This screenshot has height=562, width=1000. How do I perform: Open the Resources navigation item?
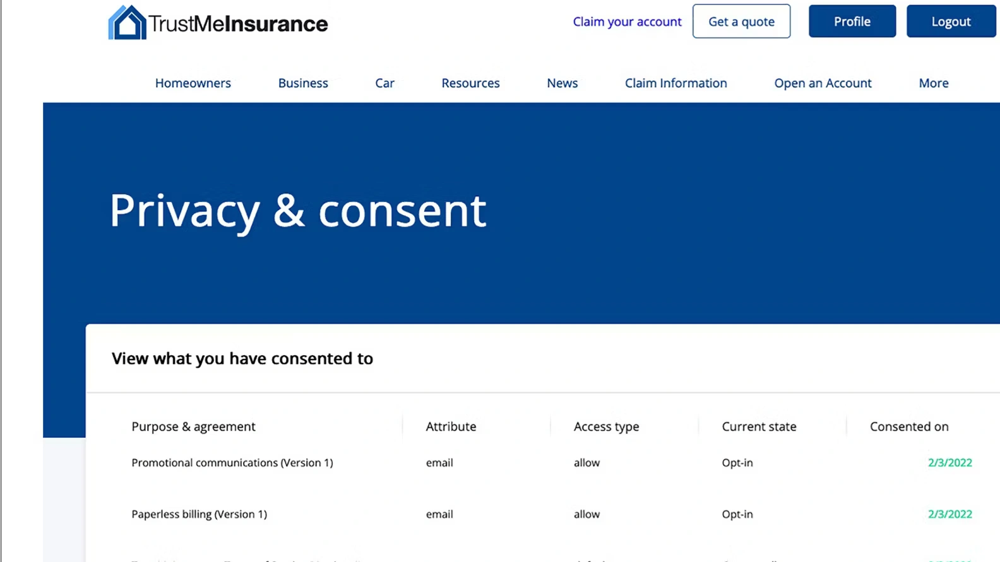click(470, 83)
